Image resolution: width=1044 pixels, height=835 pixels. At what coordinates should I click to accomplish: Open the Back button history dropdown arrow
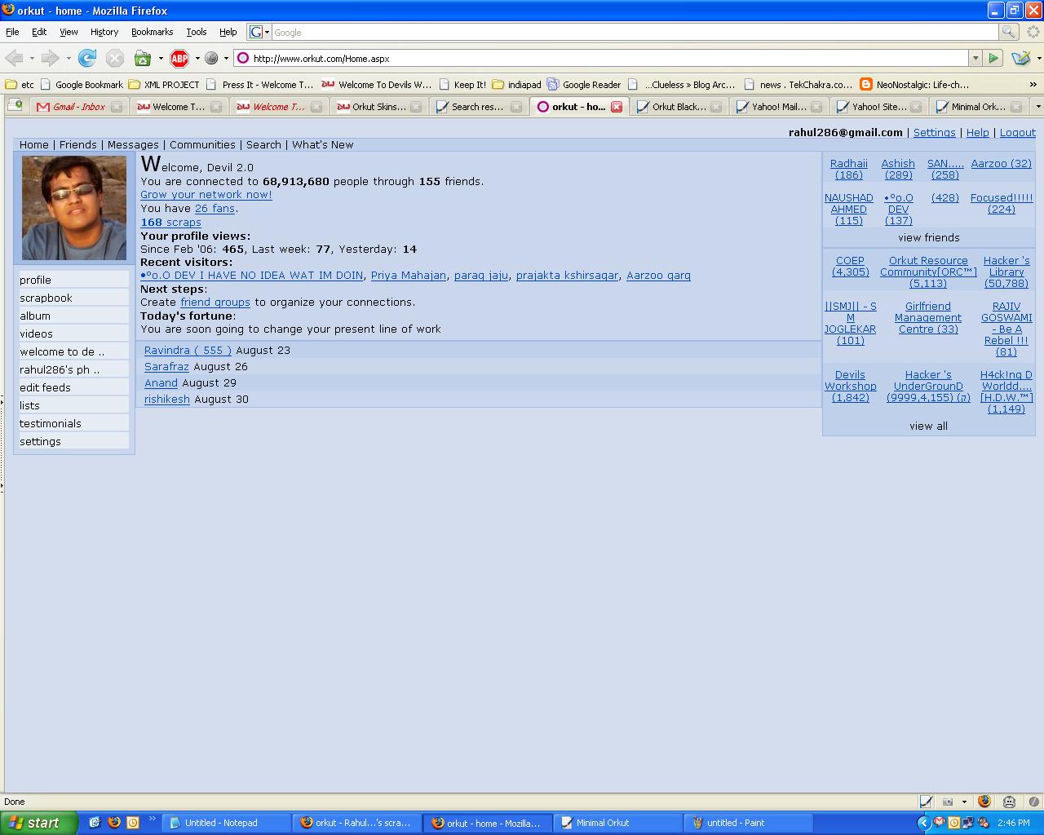[32, 58]
